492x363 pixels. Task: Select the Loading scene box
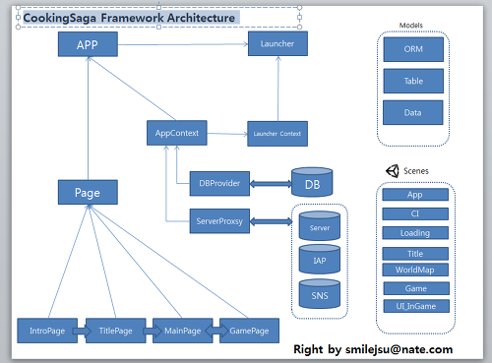[x=415, y=233]
